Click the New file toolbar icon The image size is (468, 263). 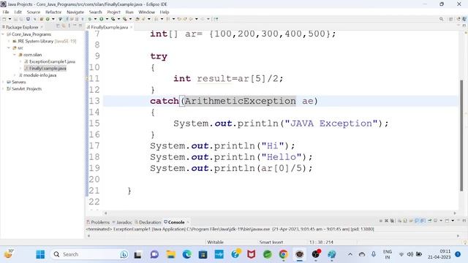click(4, 19)
